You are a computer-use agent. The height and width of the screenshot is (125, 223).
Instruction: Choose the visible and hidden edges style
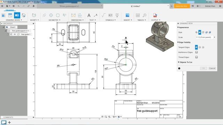(203, 32)
